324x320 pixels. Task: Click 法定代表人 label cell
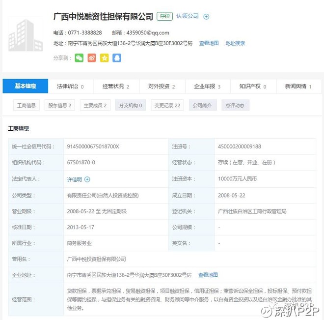[36, 179]
